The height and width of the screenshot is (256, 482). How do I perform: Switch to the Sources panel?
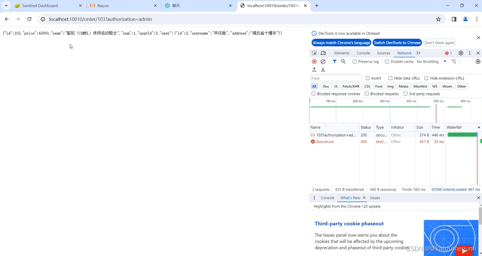click(x=383, y=53)
